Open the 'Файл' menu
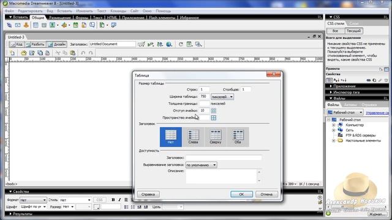 [9, 11]
